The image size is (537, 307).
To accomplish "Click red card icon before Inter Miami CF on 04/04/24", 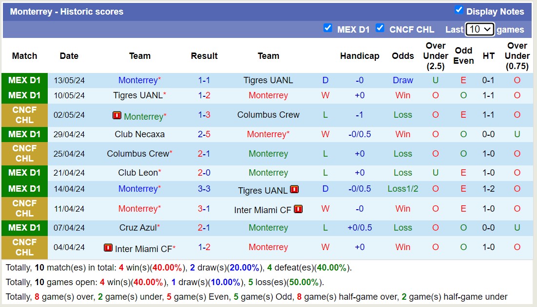I will (108, 248).
